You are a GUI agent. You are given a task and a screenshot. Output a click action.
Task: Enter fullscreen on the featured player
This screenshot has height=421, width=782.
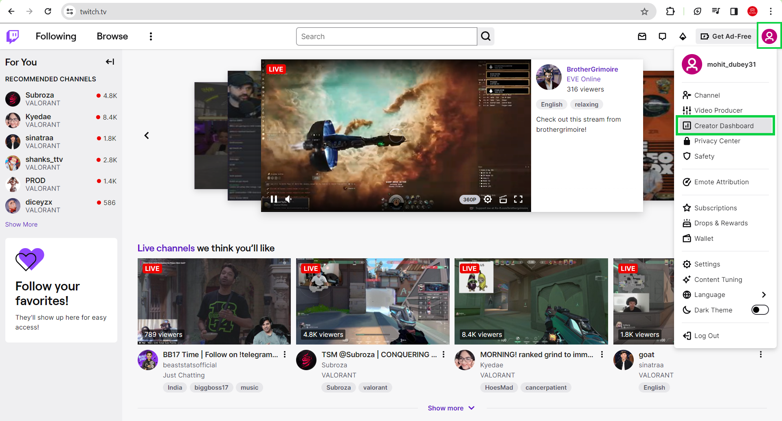click(x=518, y=199)
